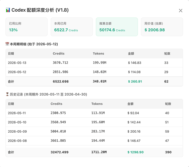The image size is (189, 167).
Task: Click the Credits header in current cycle table
Action: click(59, 53)
